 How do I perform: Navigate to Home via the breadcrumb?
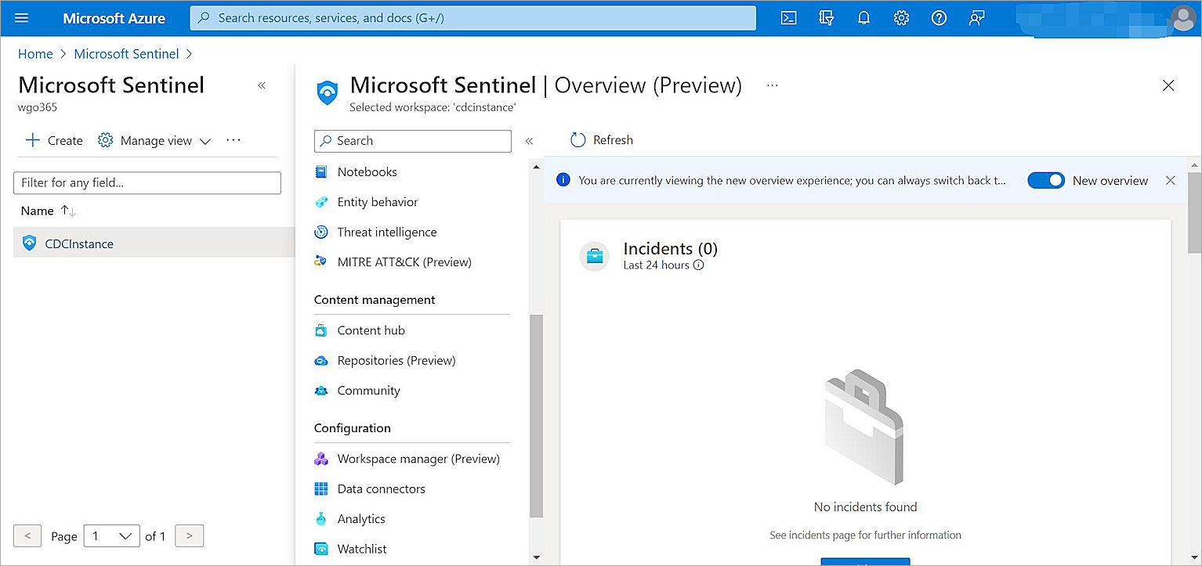click(x=35, y=53)
